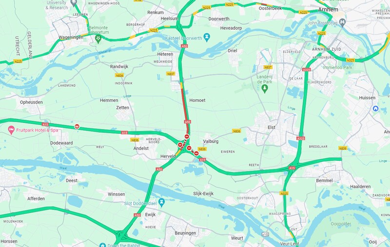Image resolution: width=390 pixels, height=247 pixels.
Task: Select the Slot Doddendael castle marker
Action: click(x=162, y=202)
